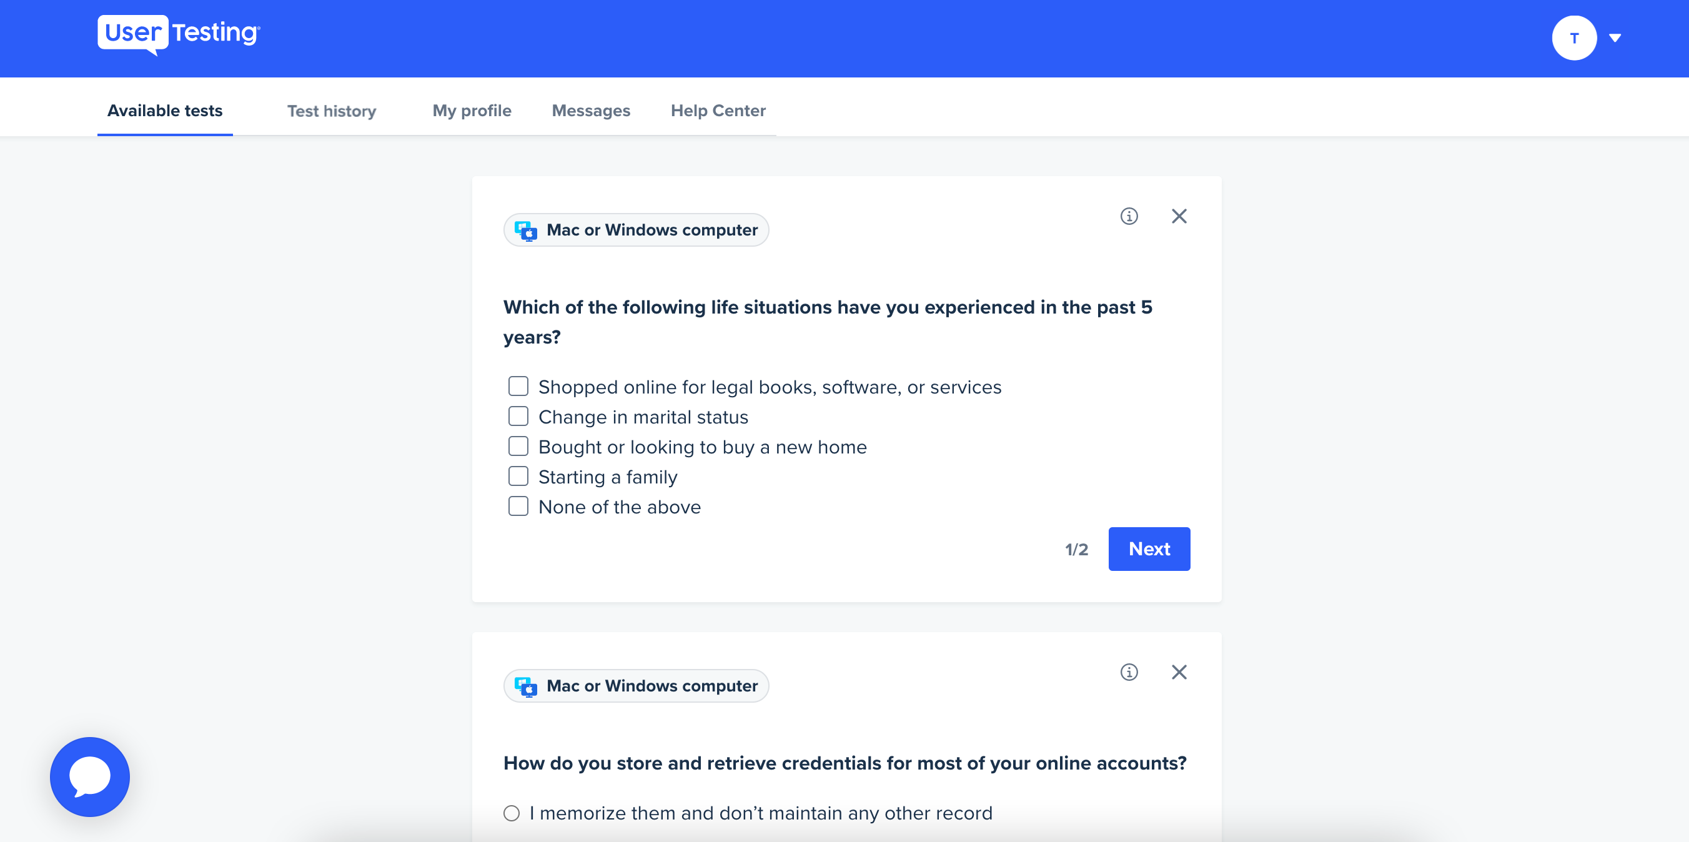
Task: Click device icon on first card badge
Action: click(x=526, y=230)
